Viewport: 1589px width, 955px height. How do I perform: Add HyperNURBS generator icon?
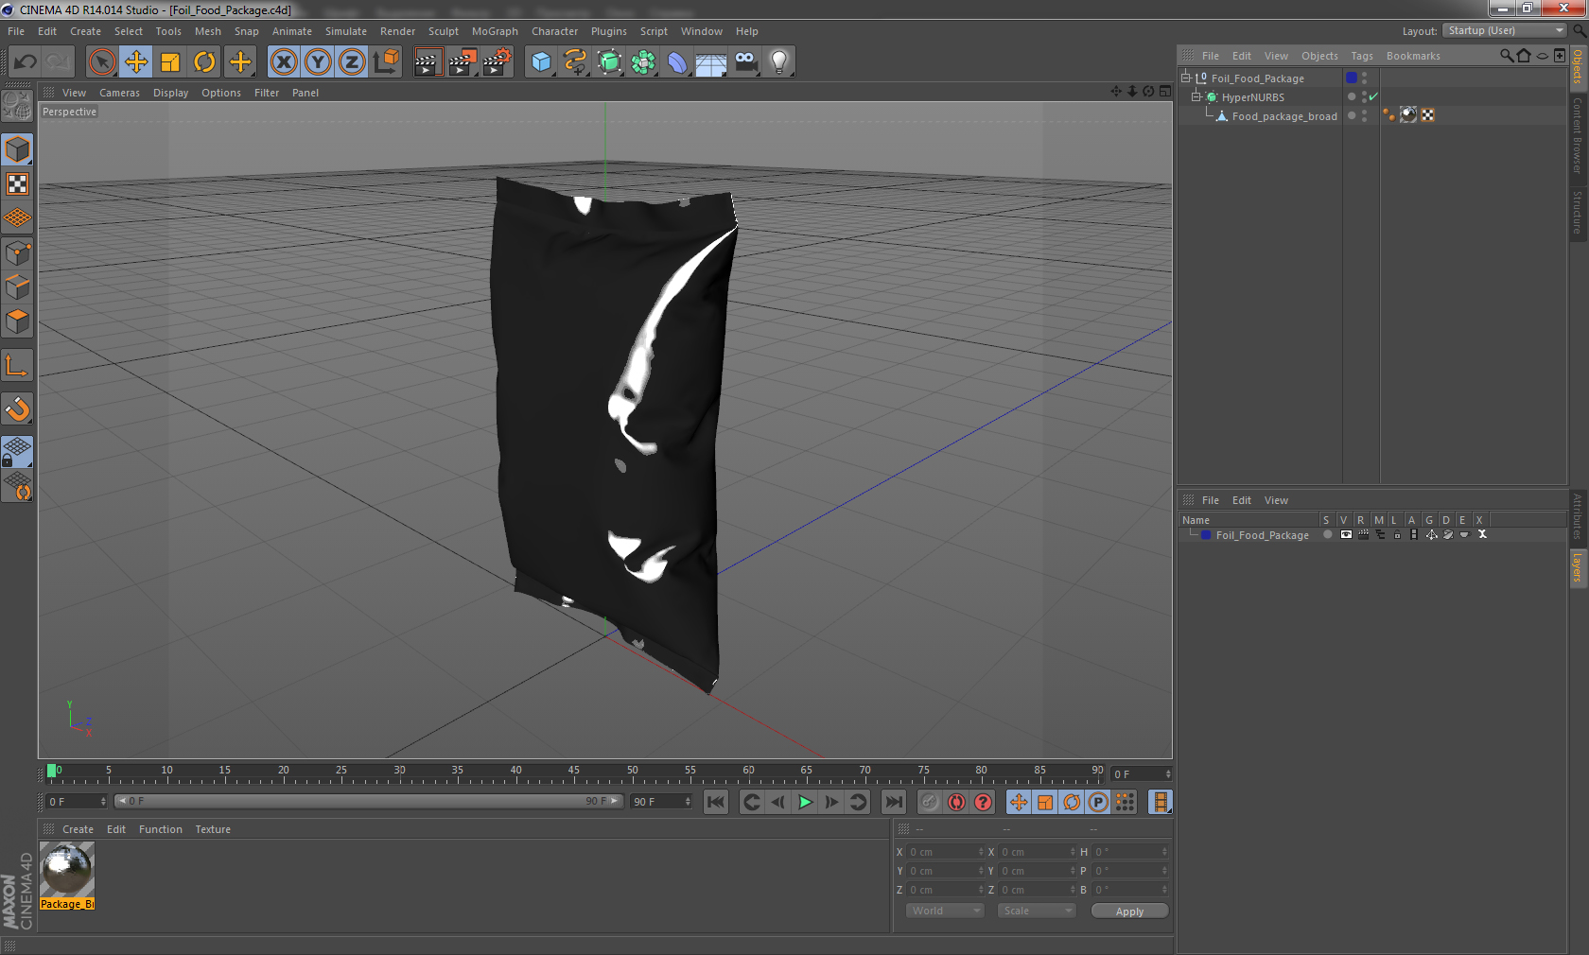pos(610,62)
